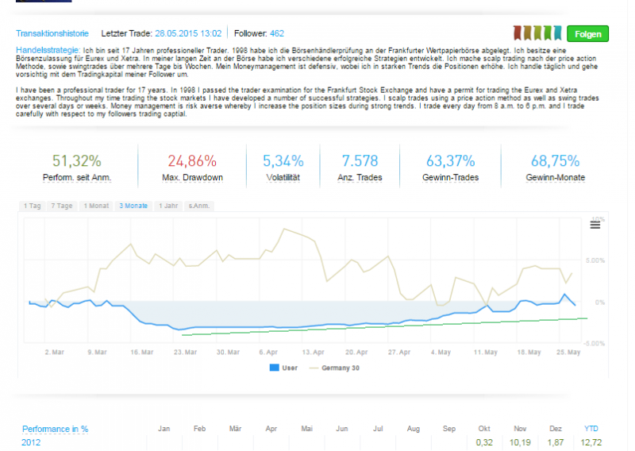Select the 7 Tage time range tab
The height and width of the screenshot is (451, 635).
coord(63,206)
